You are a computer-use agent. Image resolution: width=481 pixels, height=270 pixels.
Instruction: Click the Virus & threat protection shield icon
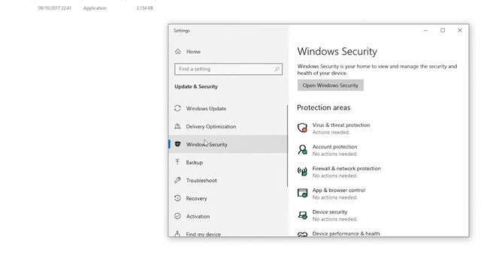point(302,127)
